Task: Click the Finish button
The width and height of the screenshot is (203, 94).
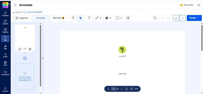Action: point(194,18)
